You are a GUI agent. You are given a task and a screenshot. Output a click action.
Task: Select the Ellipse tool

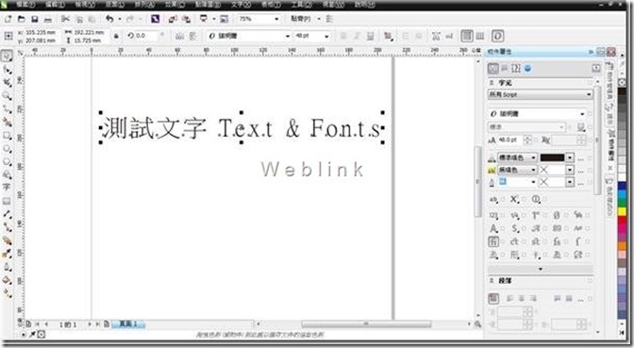(7, 149)
